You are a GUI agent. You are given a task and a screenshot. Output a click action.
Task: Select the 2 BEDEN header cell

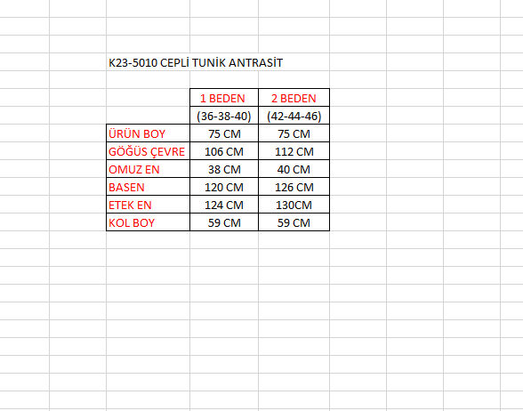point(294,98)
